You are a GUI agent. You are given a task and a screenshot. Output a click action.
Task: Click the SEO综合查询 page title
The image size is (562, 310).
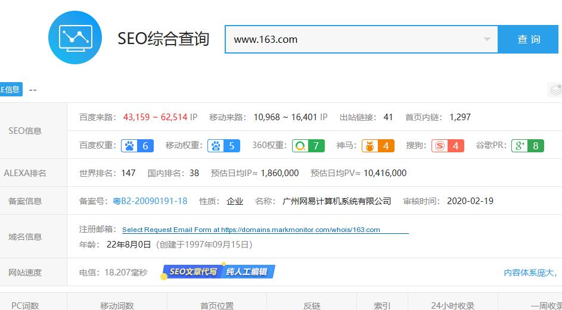click(163, 39)
